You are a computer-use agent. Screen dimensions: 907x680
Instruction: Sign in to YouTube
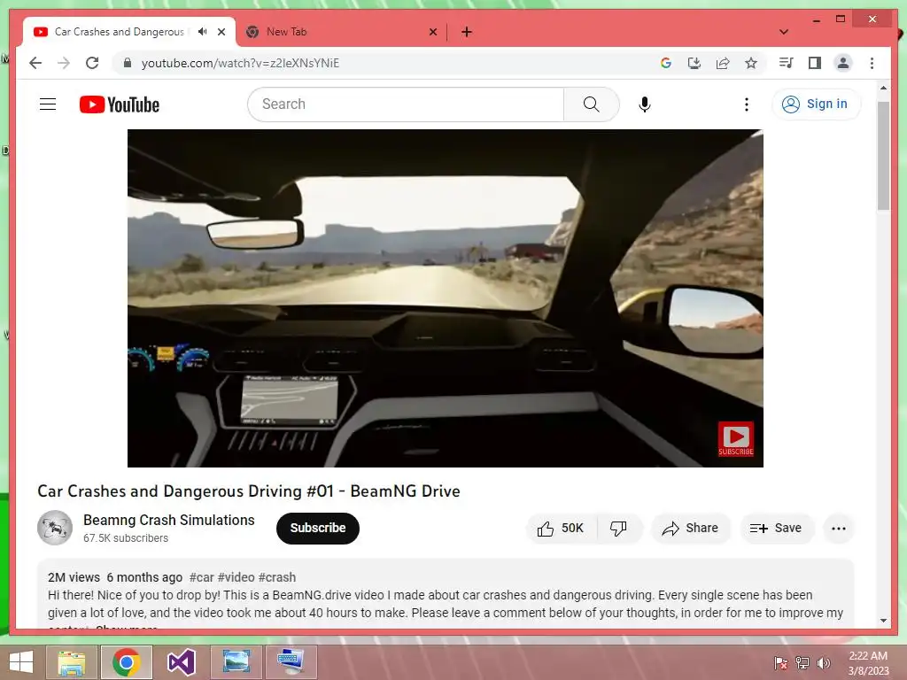[x=816, y=104]
